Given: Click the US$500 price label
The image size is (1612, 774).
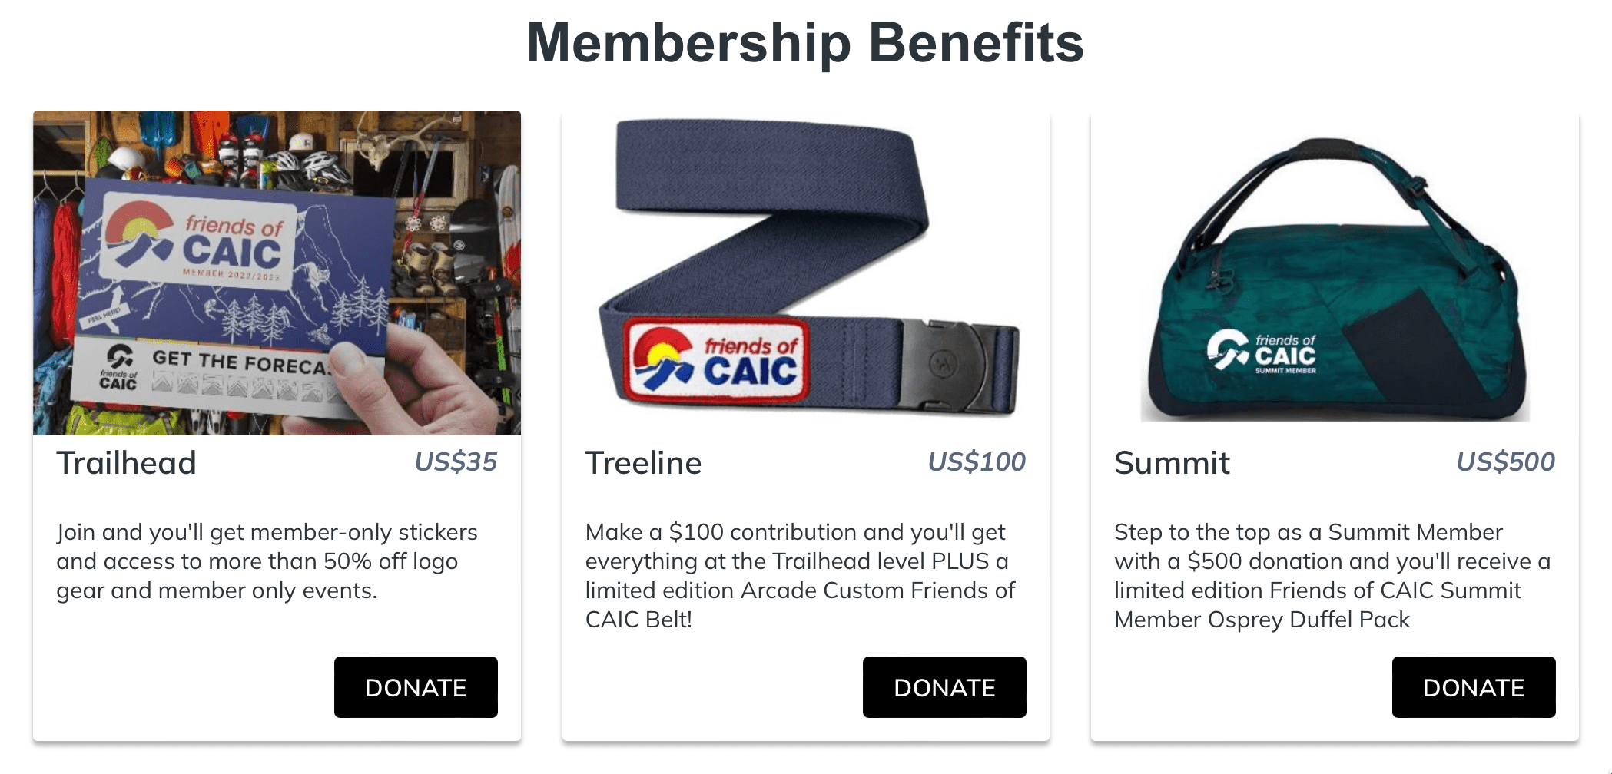Looking at the screenshot, I should [x=1505, y=461].
